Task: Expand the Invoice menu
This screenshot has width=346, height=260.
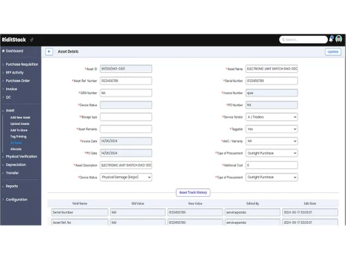Action: (x=11, y=89)
